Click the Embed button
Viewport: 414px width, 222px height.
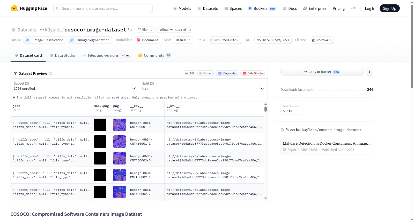tap(205, 73)
